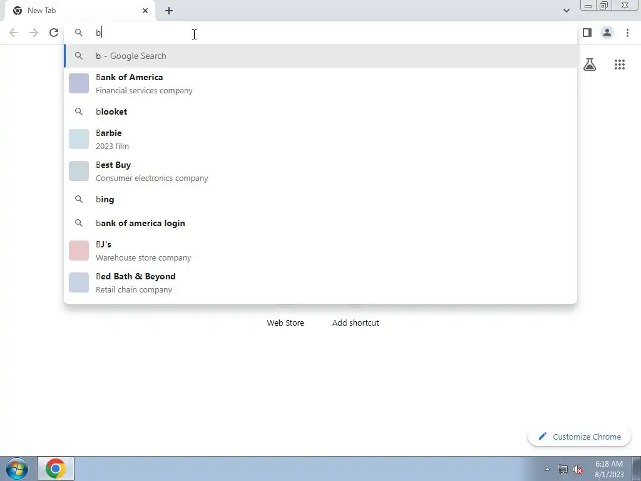Choose the BJ's warehouse store suggestion
Screen dimensions: 641x481
pos(320,251)
